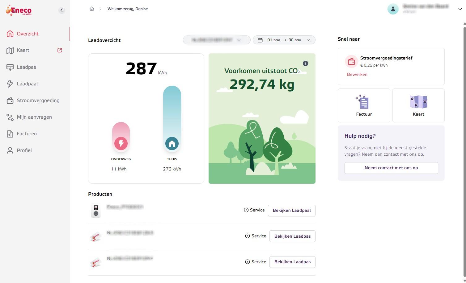
Task: Open the date range dropdown
Action: click(284, 40)
